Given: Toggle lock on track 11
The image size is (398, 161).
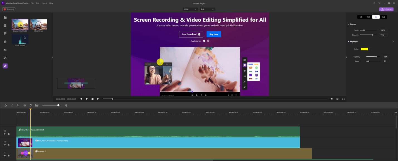Looking at the screenshot, I should point(9,155).
